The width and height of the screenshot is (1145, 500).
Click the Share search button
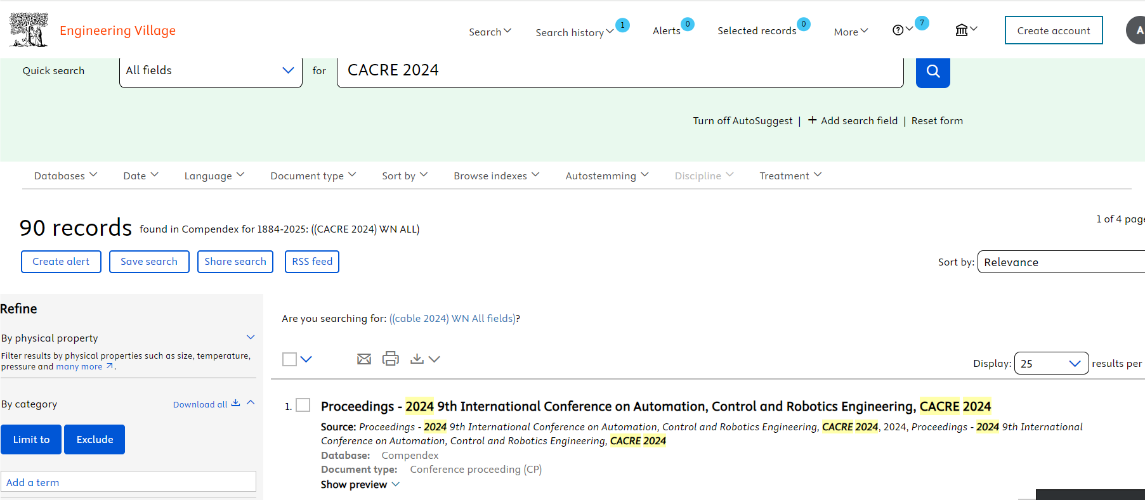235,262
